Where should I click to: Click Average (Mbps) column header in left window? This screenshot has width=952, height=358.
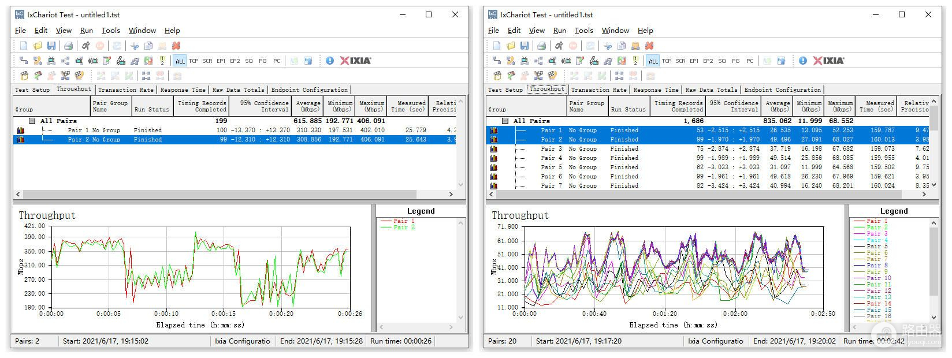point(308,106)
